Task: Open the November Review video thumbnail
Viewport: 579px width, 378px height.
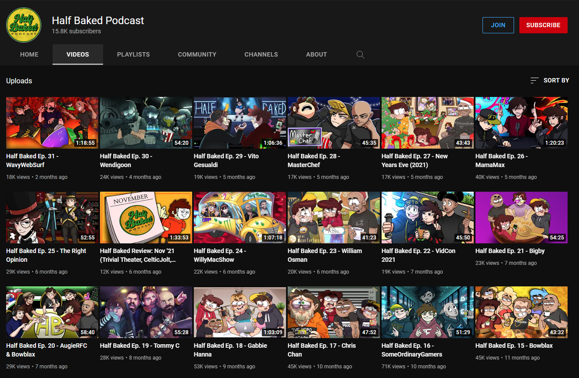Action: [146, 218]
